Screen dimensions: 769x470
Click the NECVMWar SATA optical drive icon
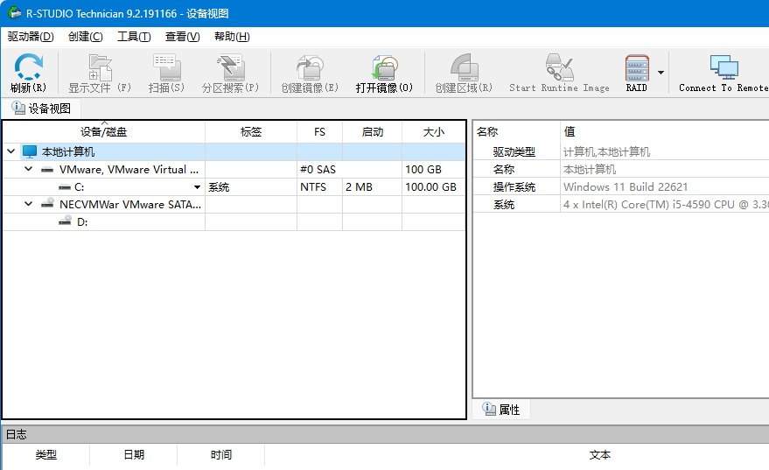47,204
